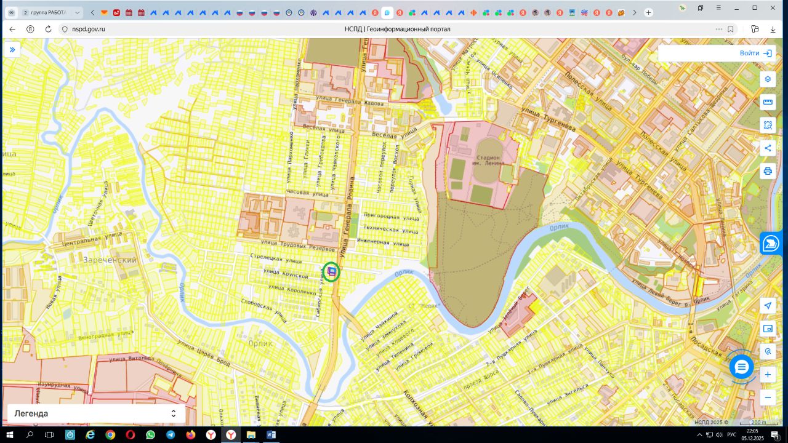Zoom in with the plus button
The width and height of the screenshot is (788, 443).
tap(768, 375)
